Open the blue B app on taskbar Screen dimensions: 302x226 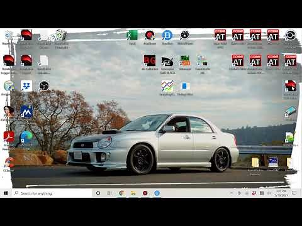(x=157, y=193)
